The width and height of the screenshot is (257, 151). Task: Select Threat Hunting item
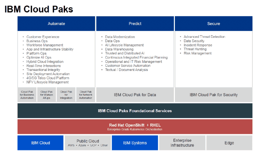195,49
